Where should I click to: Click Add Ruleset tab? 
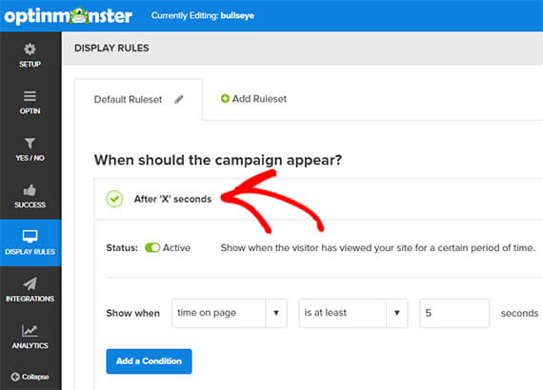point(253,99)
